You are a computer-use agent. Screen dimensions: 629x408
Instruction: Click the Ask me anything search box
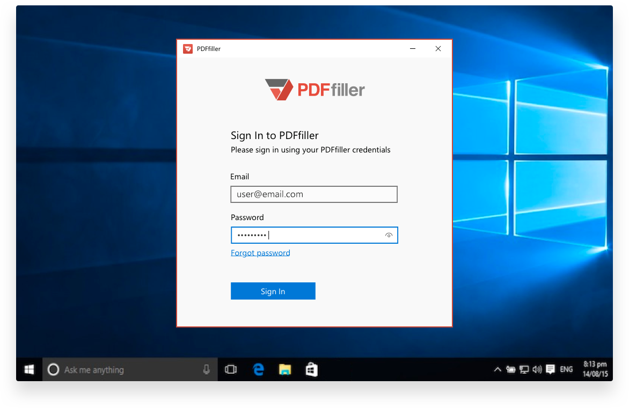[x=130, y=369]
